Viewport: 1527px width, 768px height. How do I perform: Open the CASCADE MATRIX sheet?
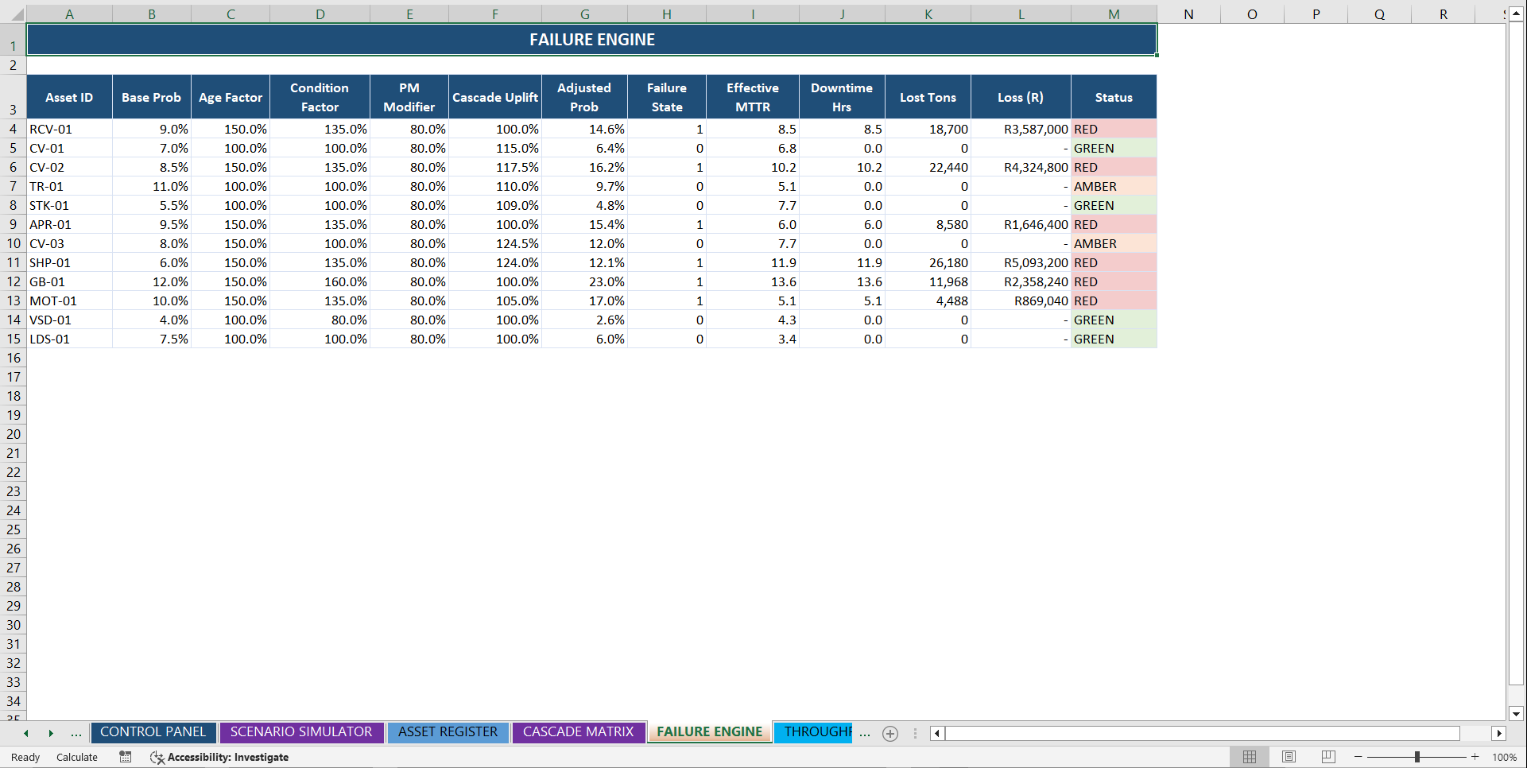point(579,732)
